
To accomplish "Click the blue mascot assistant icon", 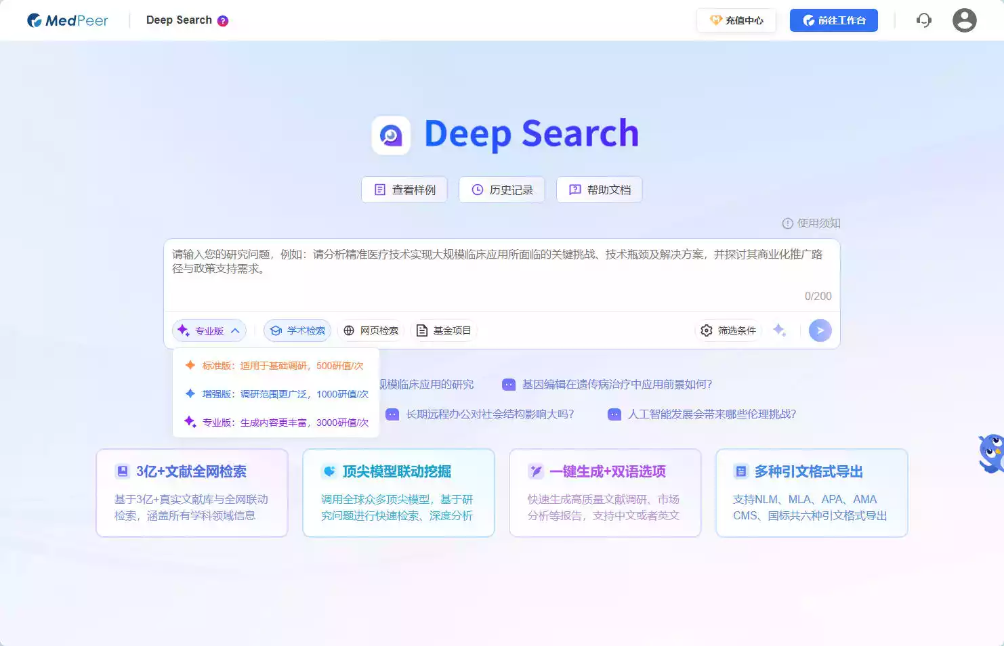I will (x=991, y=453).
